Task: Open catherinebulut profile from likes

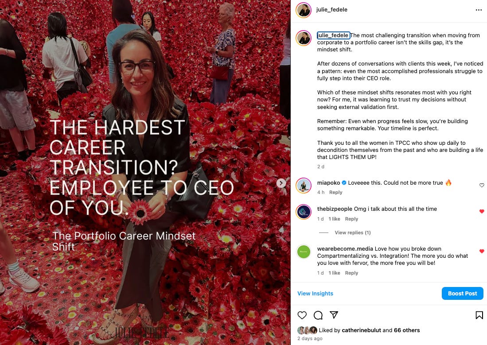Action: (362, 330)
